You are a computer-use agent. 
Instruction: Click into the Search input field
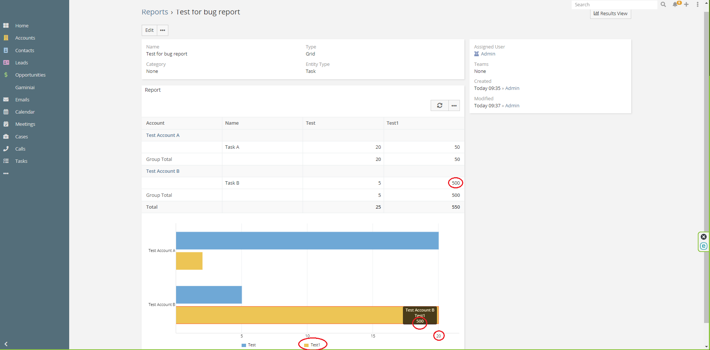tap(614, 4)
